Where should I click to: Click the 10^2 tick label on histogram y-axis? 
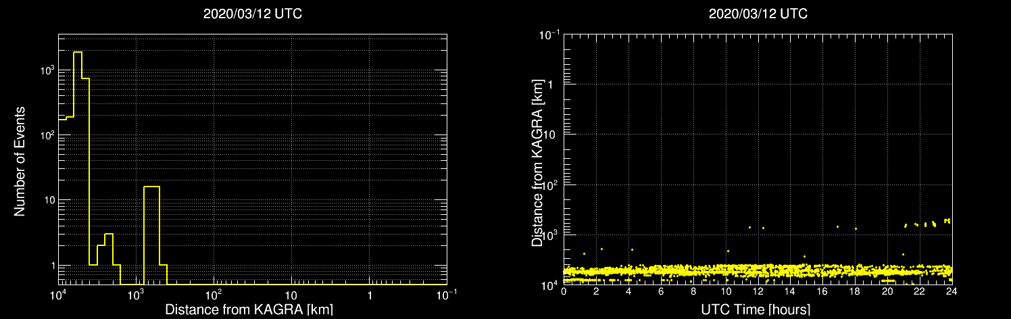[x=47, y=136]
